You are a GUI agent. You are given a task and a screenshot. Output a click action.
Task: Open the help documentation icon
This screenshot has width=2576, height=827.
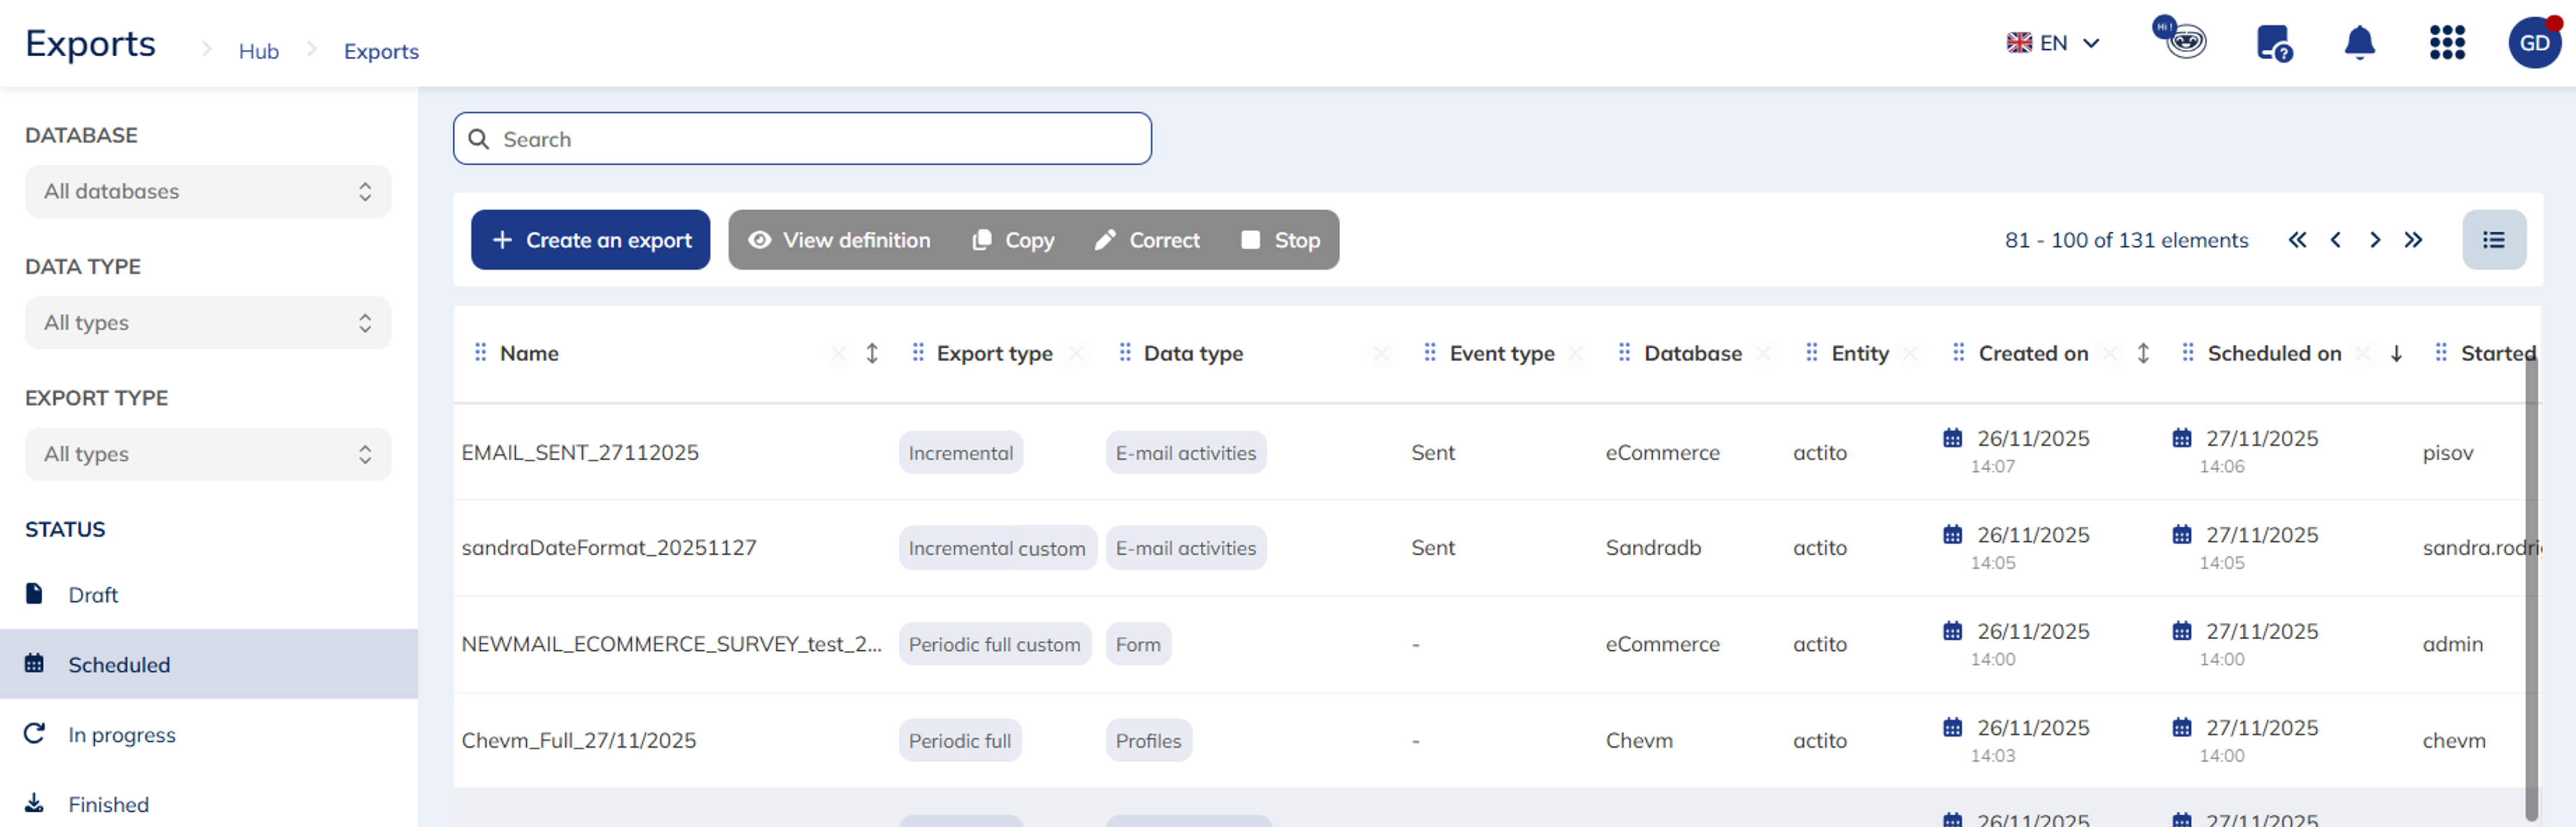2273,44
